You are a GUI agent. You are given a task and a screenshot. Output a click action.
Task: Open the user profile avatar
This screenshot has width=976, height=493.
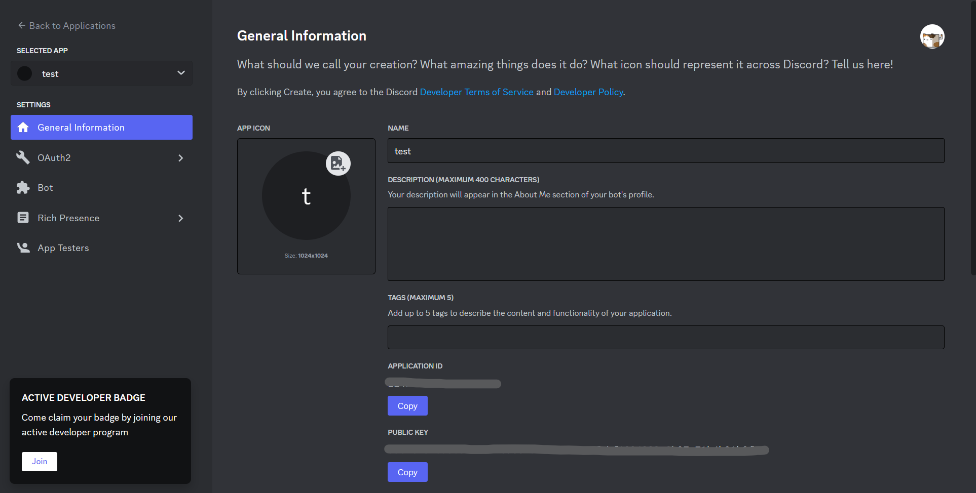[x=932, y=36]
